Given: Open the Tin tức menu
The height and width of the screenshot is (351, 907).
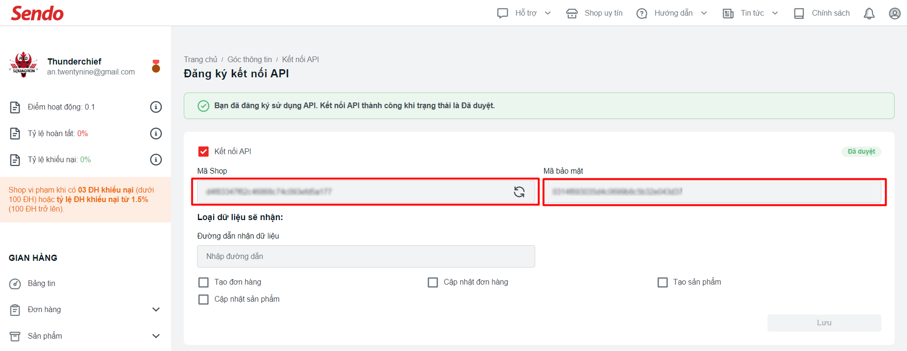Looking at the screenshot, I should [x=752, y=13].
